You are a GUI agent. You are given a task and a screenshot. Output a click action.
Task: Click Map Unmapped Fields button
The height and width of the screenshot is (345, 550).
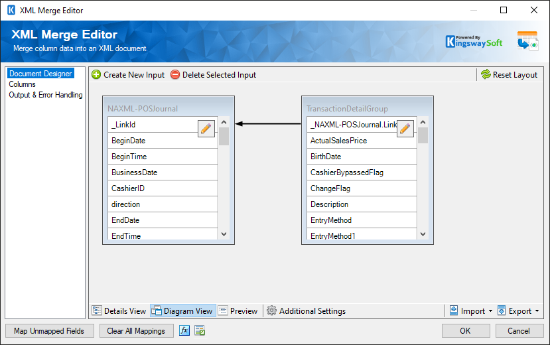[50, 331]
